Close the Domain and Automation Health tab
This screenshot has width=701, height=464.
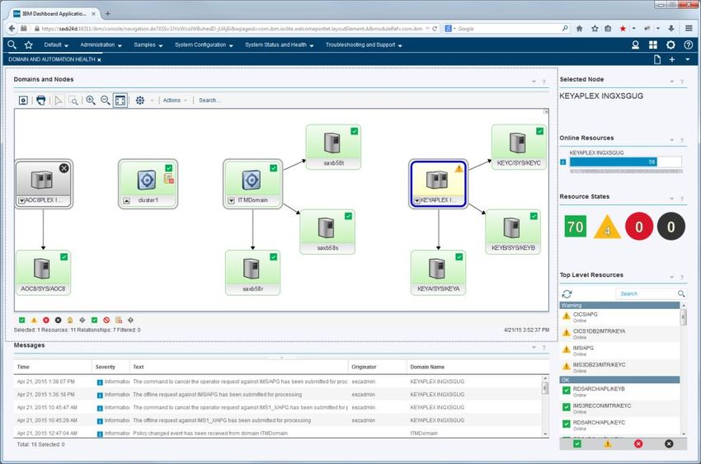click(99, 60)
